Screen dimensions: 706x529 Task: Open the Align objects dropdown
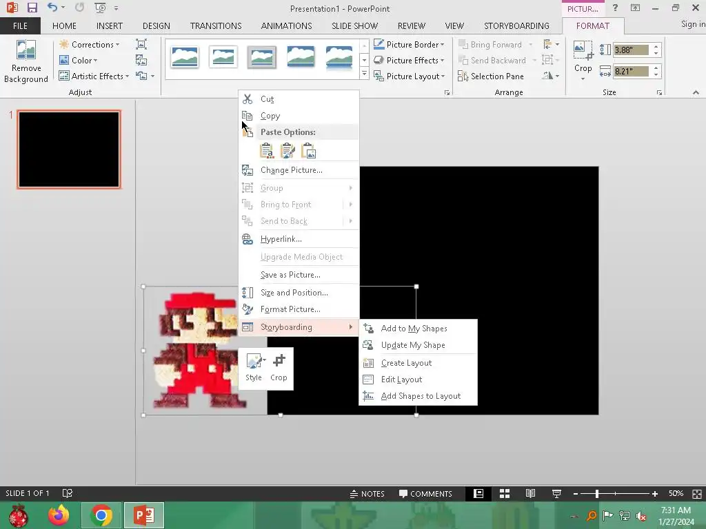click(551, 44)
